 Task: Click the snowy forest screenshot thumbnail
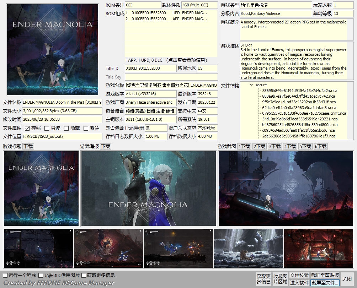pos(249,249)
